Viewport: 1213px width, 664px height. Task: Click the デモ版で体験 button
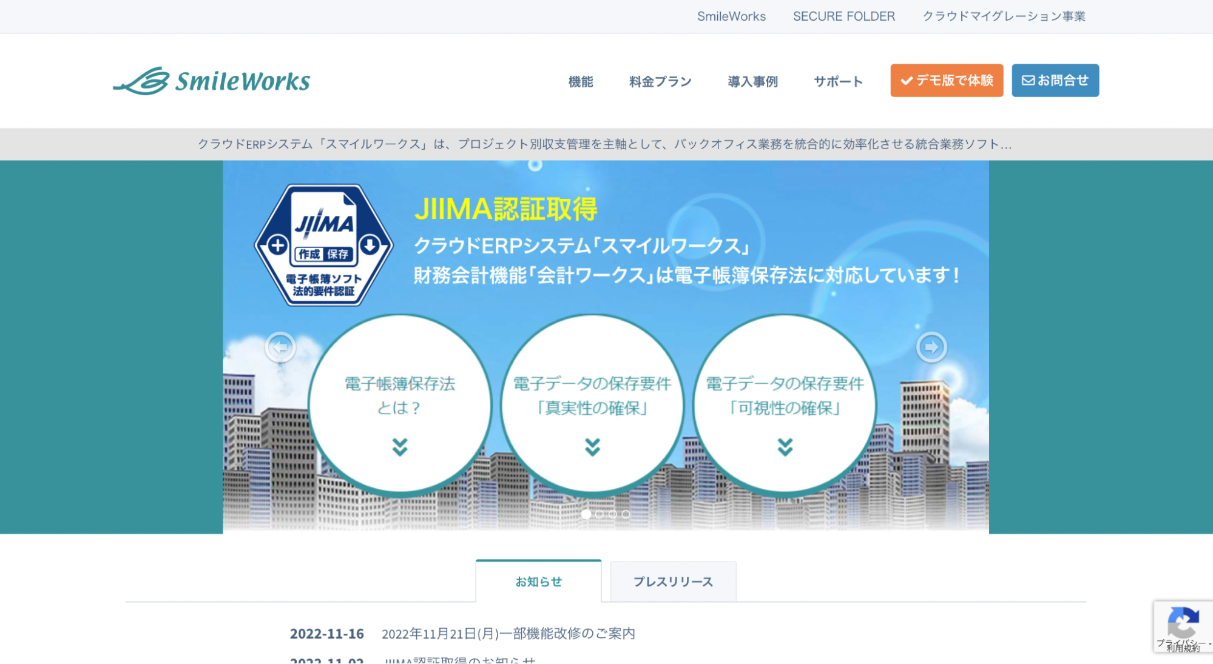pos(947,80)
